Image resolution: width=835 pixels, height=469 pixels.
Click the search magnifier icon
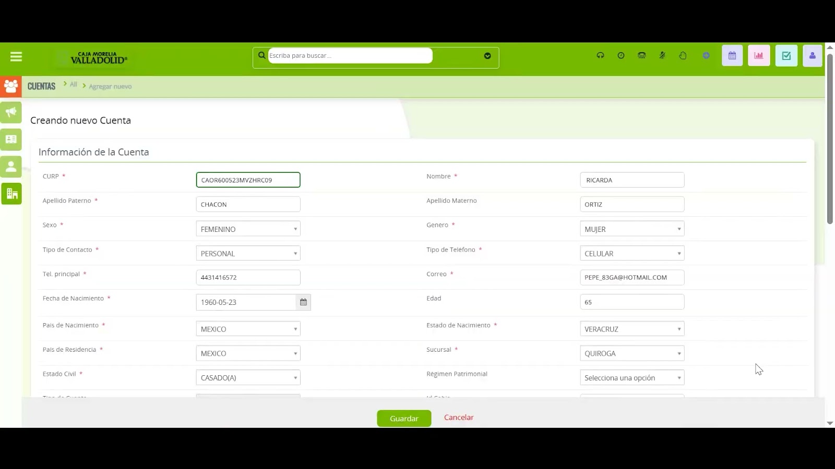pos(262,55)
